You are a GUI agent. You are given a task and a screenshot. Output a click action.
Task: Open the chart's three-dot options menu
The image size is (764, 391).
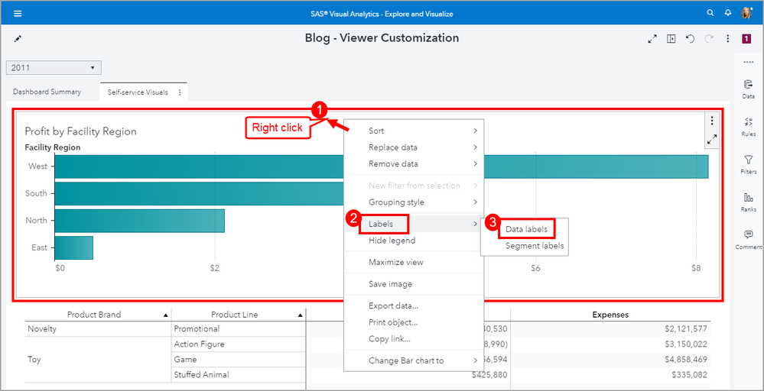pos(712,121)
